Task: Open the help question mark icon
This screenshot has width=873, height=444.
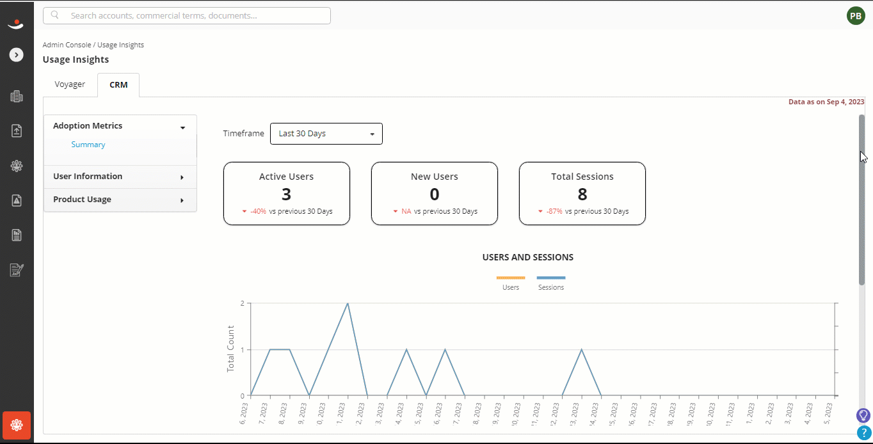Action: (863, 433)
